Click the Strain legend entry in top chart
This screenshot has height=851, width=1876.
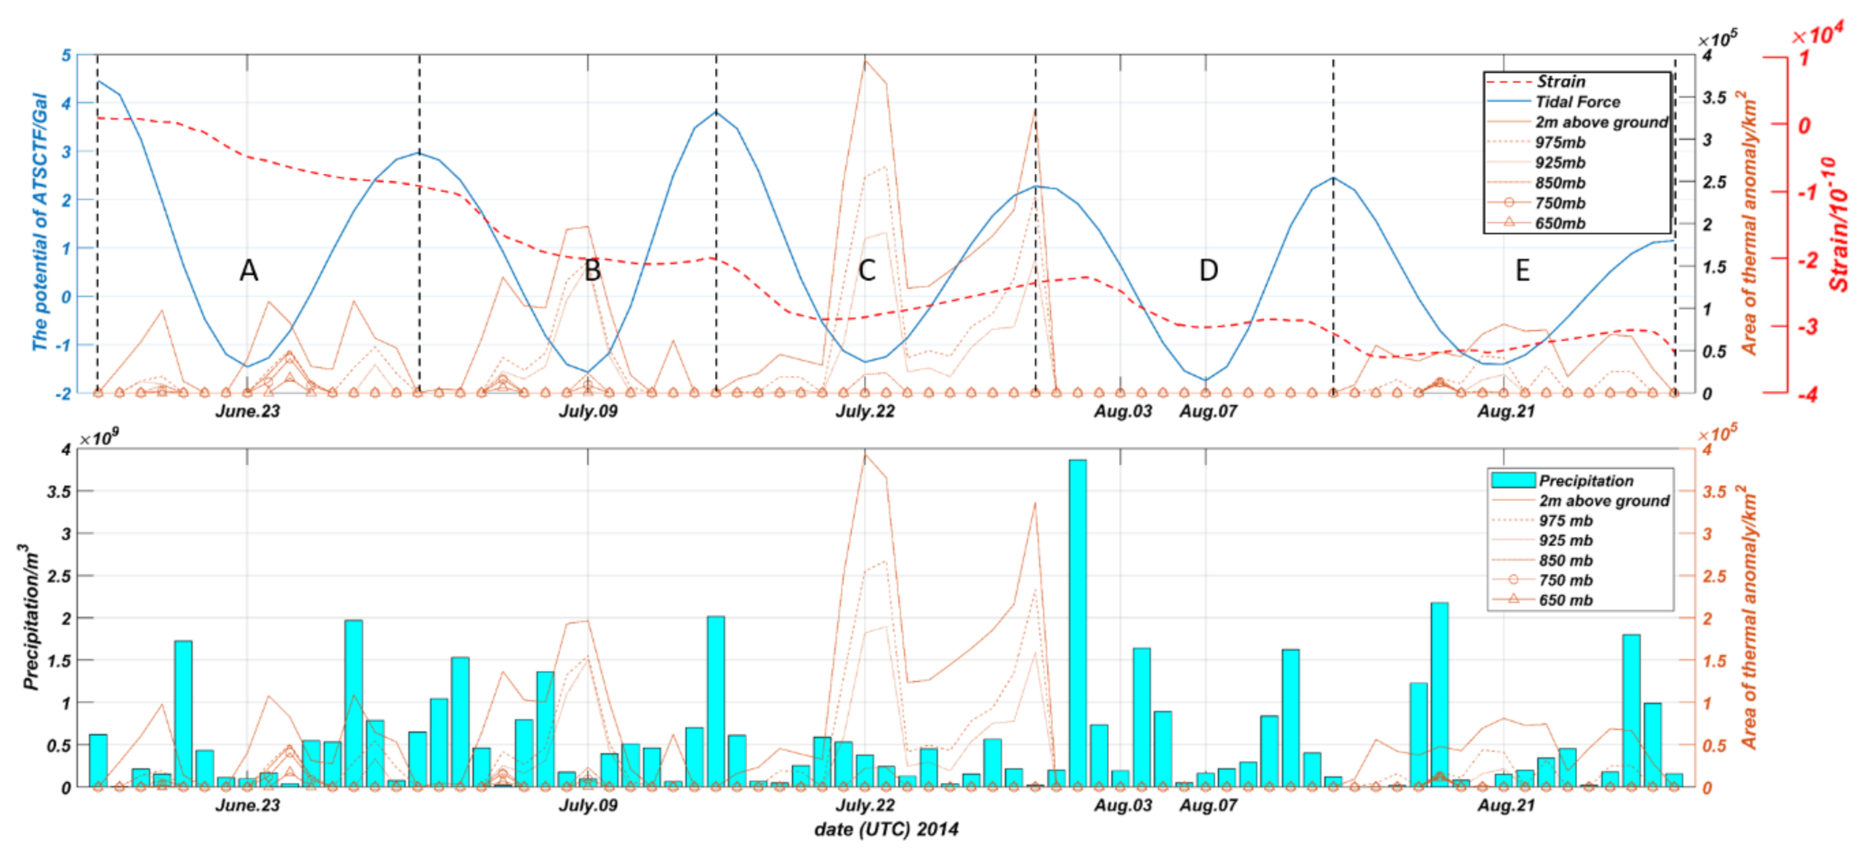point(1560,81)
